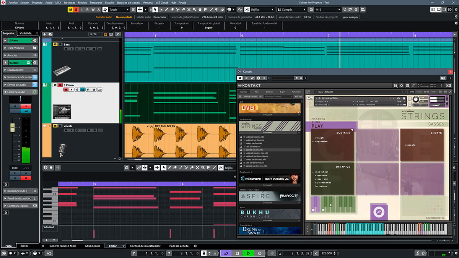Mute the Vocals track
The width and height of the screenshot is (459, 258).
pyautogui.click(x=55, y=126)
